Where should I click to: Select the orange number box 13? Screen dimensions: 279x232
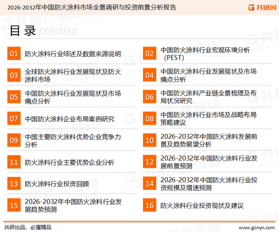14,184
